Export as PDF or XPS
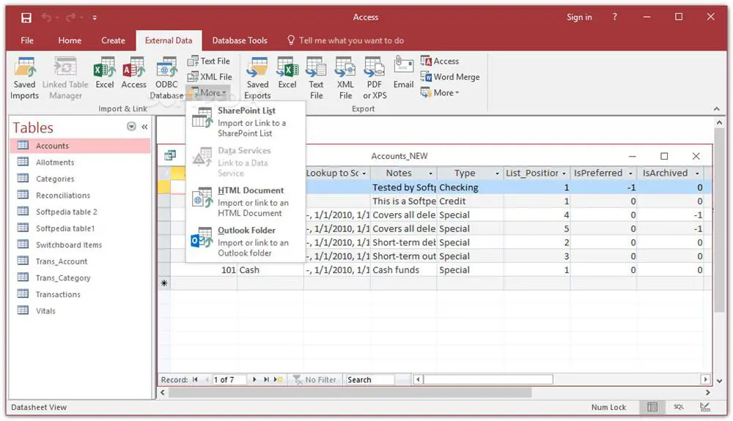The image size is (733, 421). [x=375, y=78]
